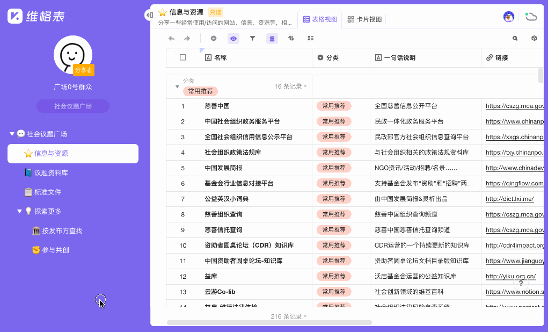Click the 常用推荐 group label tag
The width and height of the screenshot is (548, 332).
click(x=200, y=91)
